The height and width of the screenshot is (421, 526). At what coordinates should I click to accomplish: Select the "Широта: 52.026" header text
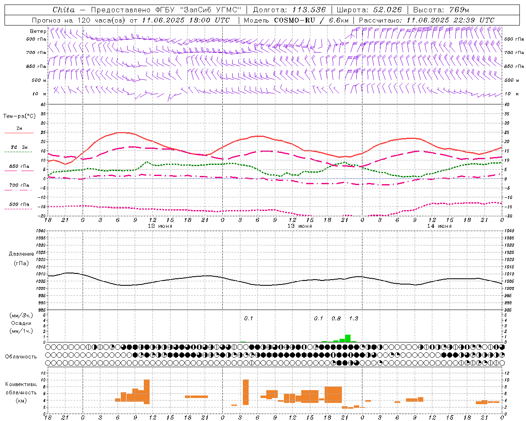(369, 9)
